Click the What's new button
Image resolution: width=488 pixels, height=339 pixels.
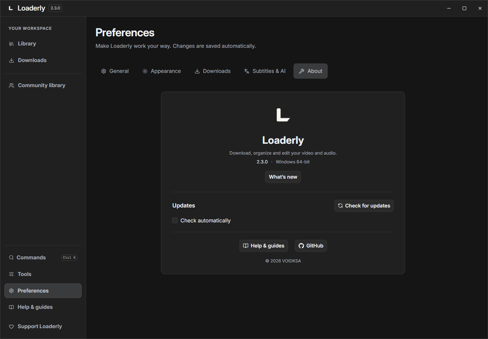pos(283,177)
